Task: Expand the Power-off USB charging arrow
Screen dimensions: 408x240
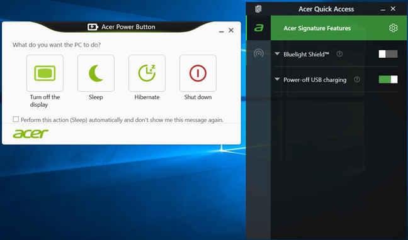Action: [278, 79]
